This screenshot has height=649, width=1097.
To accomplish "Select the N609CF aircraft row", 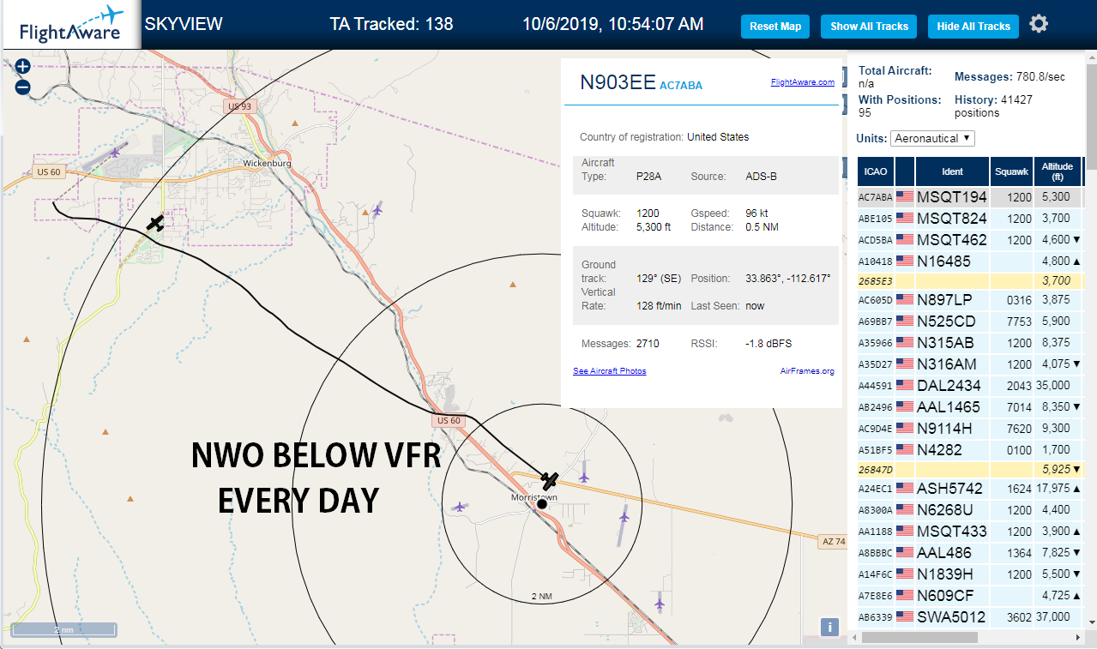I will tap(970, 595).
